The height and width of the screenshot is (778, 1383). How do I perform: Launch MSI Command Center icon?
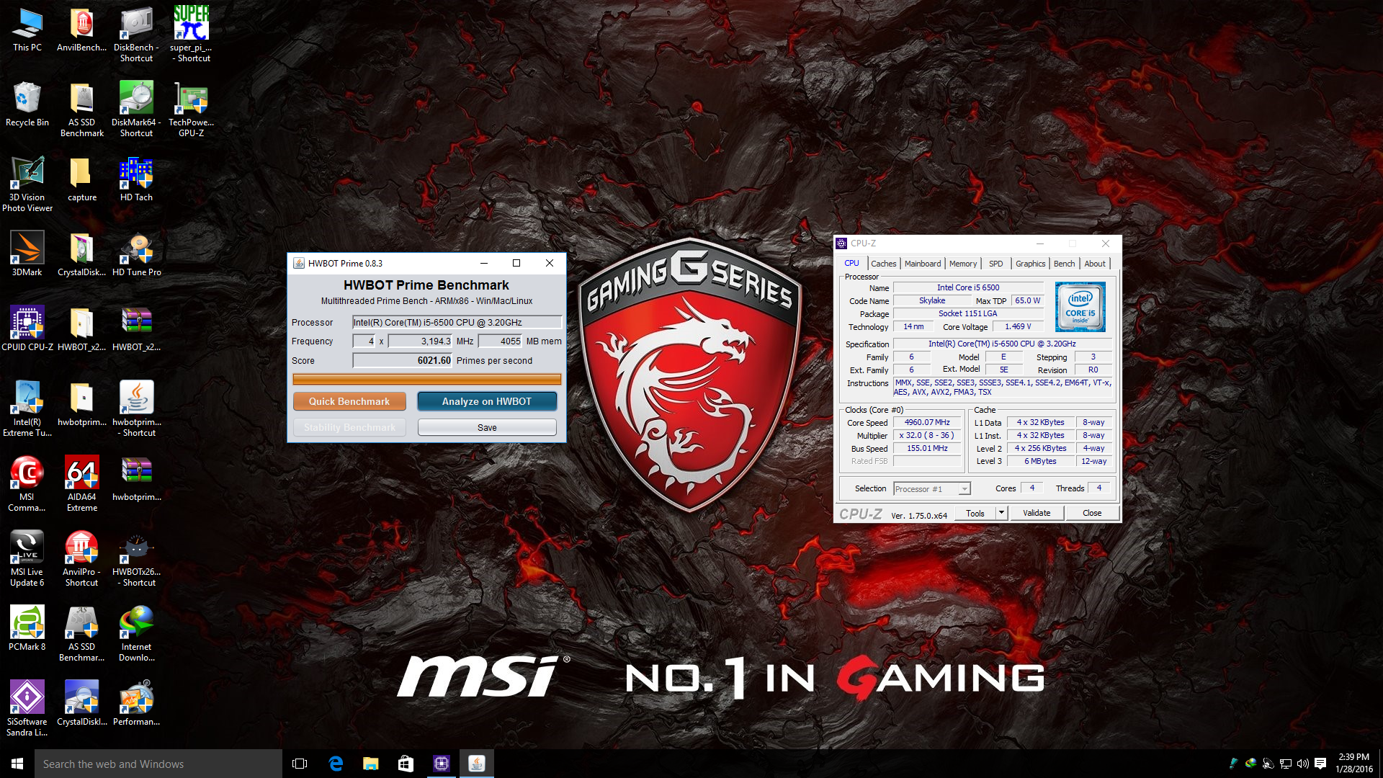click(27, 484)
